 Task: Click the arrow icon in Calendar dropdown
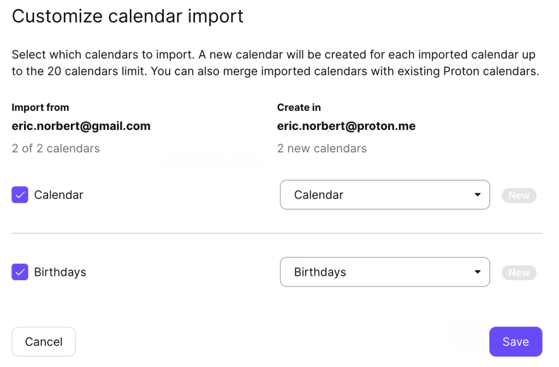tap(478, 195)
